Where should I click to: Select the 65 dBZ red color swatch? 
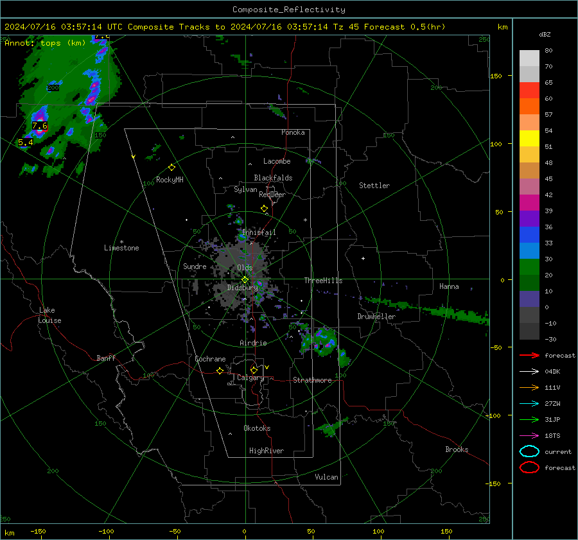[529, 90]
